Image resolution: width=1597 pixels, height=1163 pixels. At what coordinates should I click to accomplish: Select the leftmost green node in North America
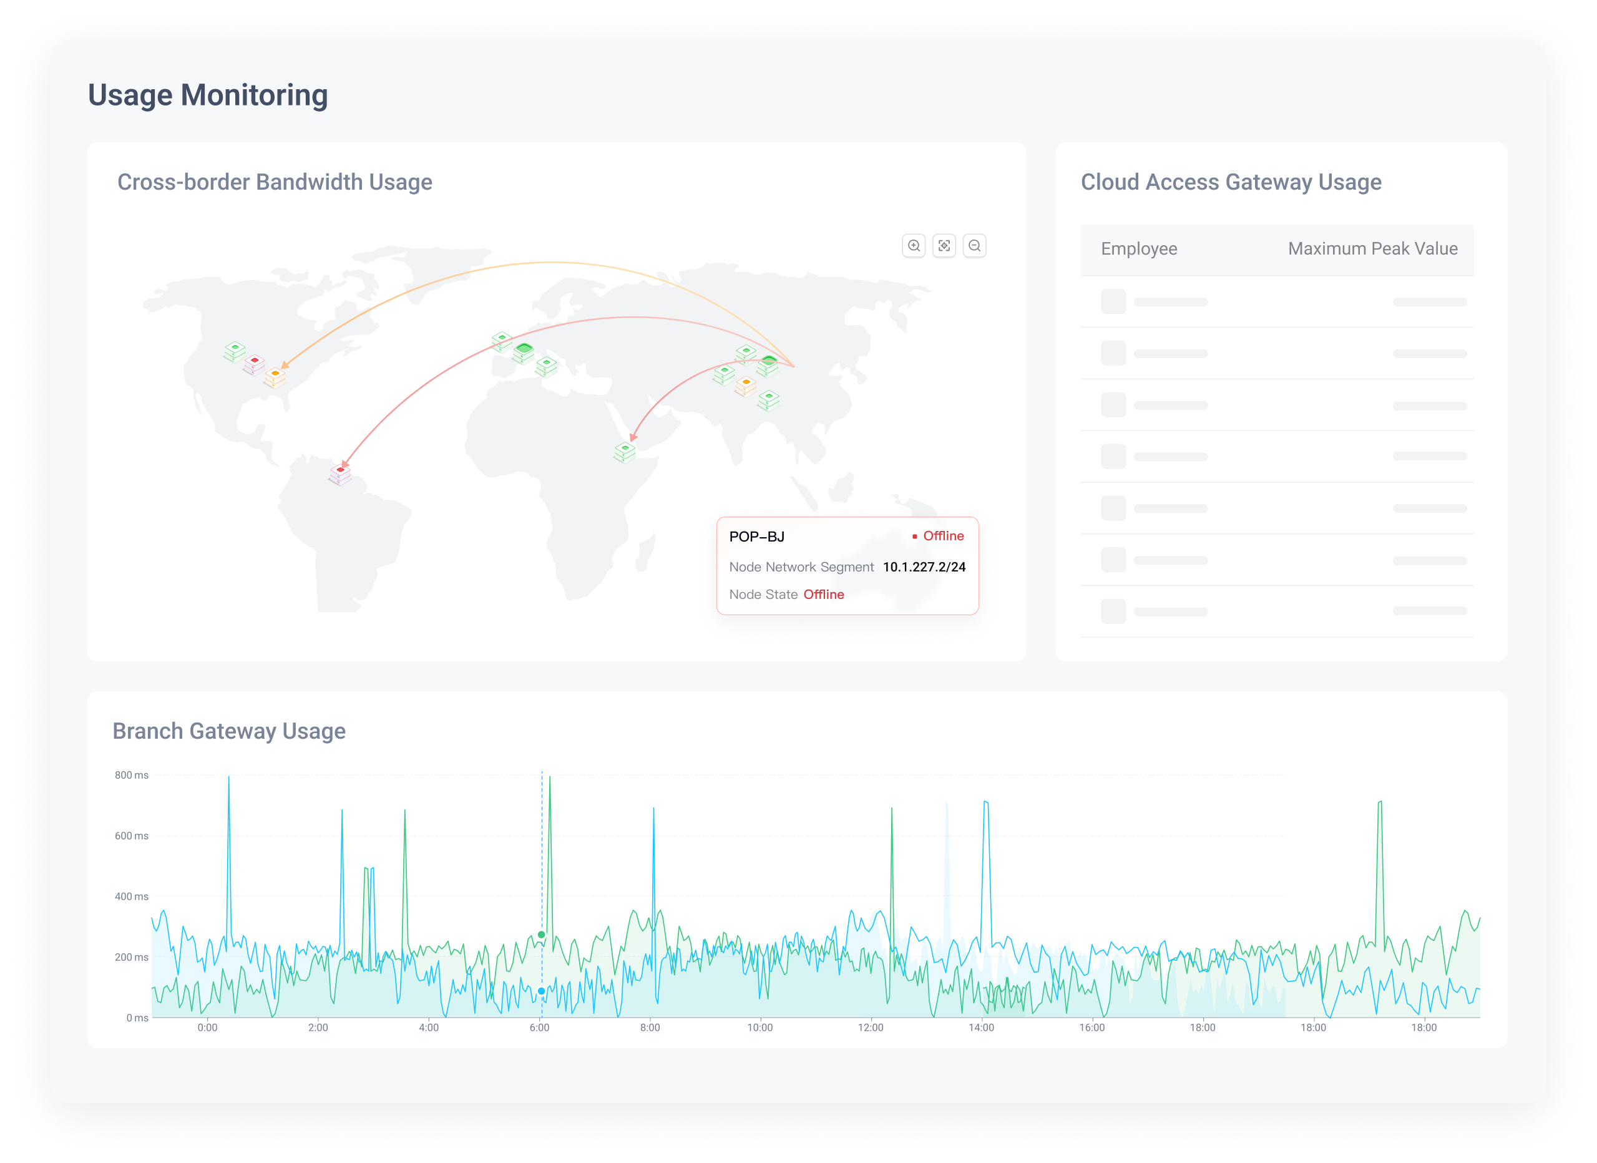click(235, 351)
